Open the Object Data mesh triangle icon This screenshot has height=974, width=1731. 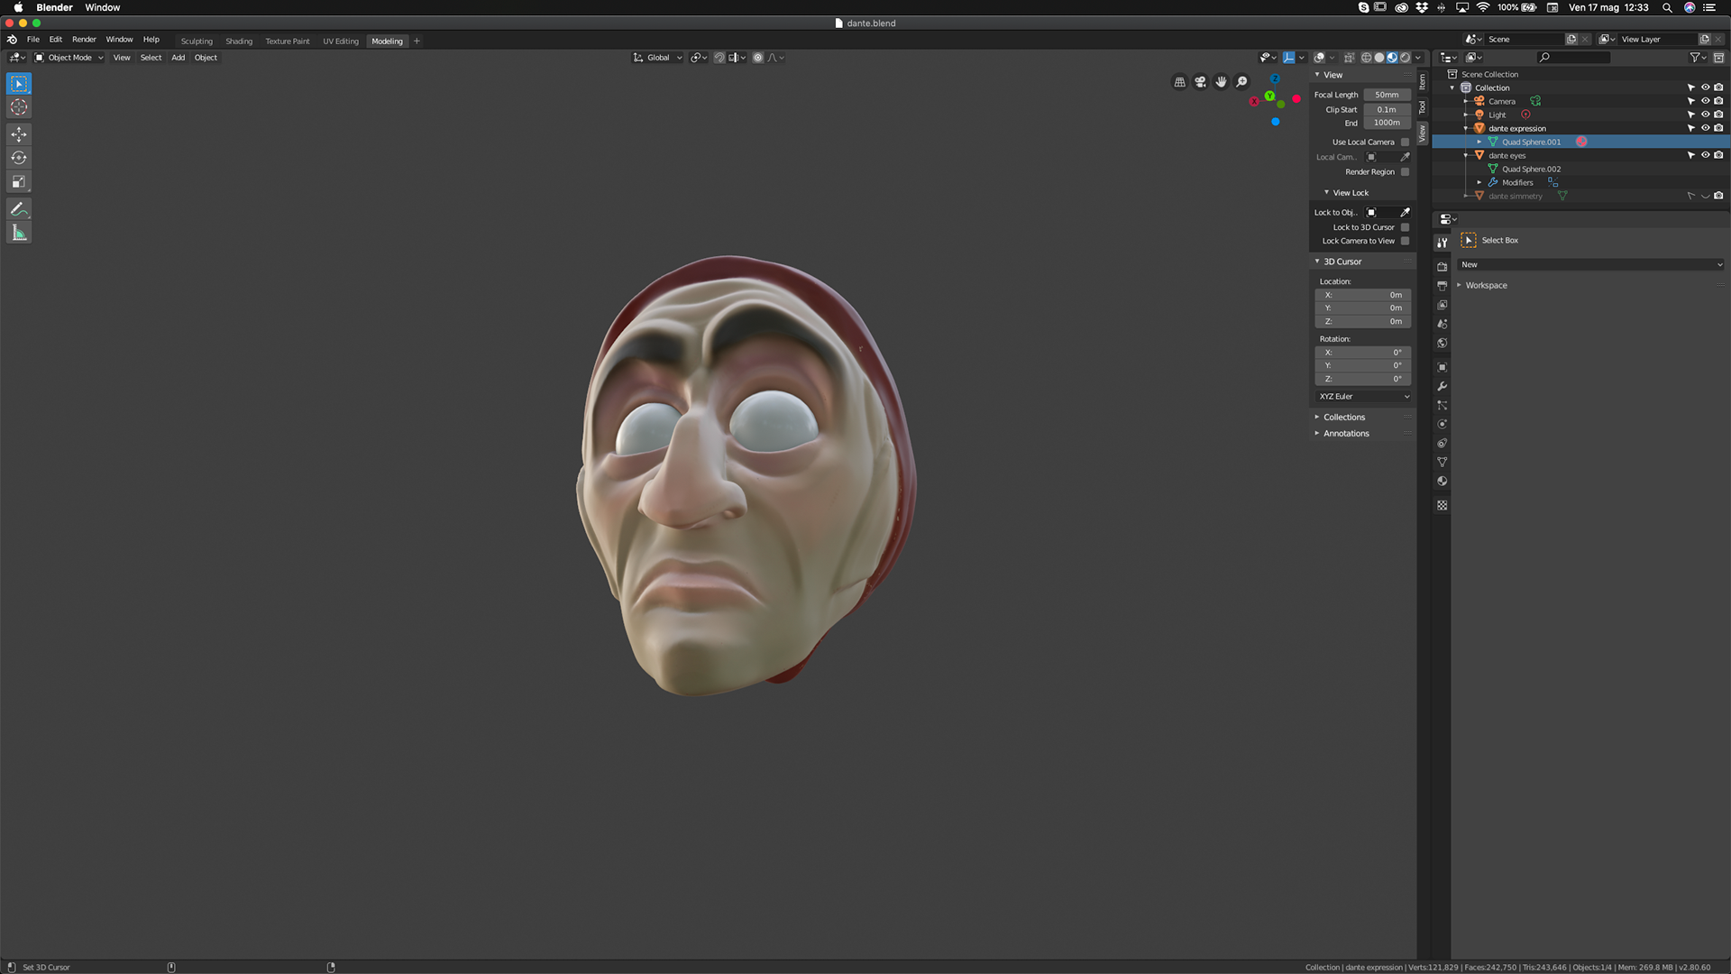coord(1442,462)
